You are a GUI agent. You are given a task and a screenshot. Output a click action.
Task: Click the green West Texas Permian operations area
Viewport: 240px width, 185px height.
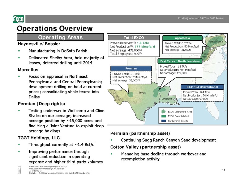point(131,94)
